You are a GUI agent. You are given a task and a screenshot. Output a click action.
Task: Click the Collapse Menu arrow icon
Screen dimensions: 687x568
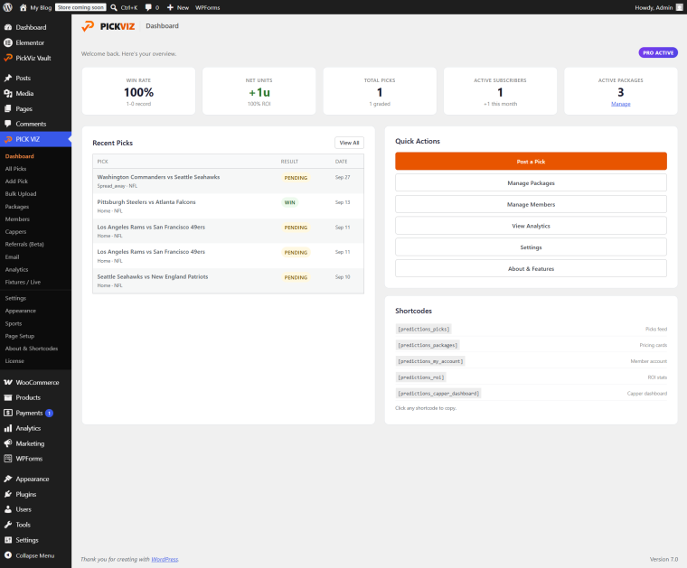pos(8,555)
